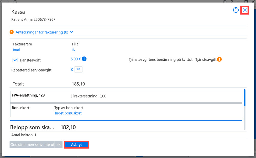The image size is (256, 158).
Task: Expand Anteckningar för fakturering chevron
Action: point(71,32)
